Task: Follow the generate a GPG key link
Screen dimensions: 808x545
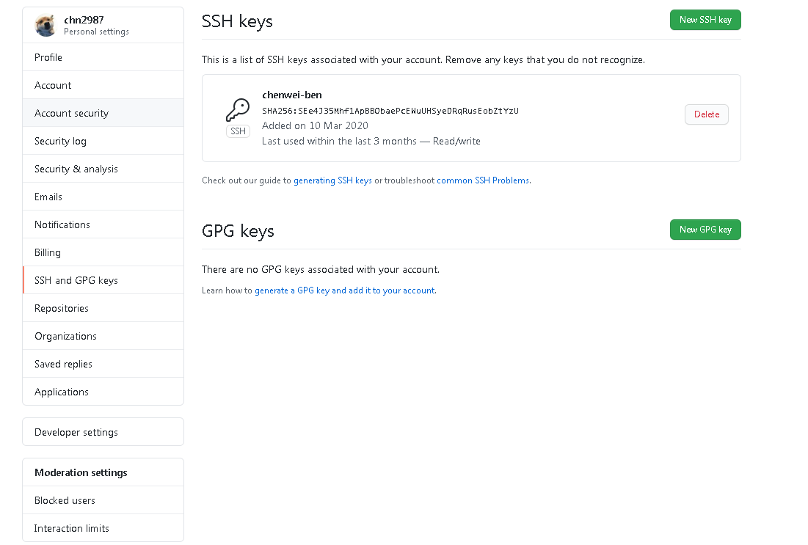Action: (345, 290)
